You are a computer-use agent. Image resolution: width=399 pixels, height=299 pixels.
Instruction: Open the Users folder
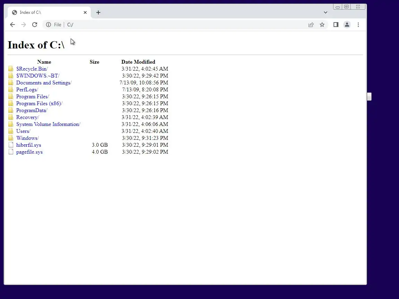click(x=24, y=131)
